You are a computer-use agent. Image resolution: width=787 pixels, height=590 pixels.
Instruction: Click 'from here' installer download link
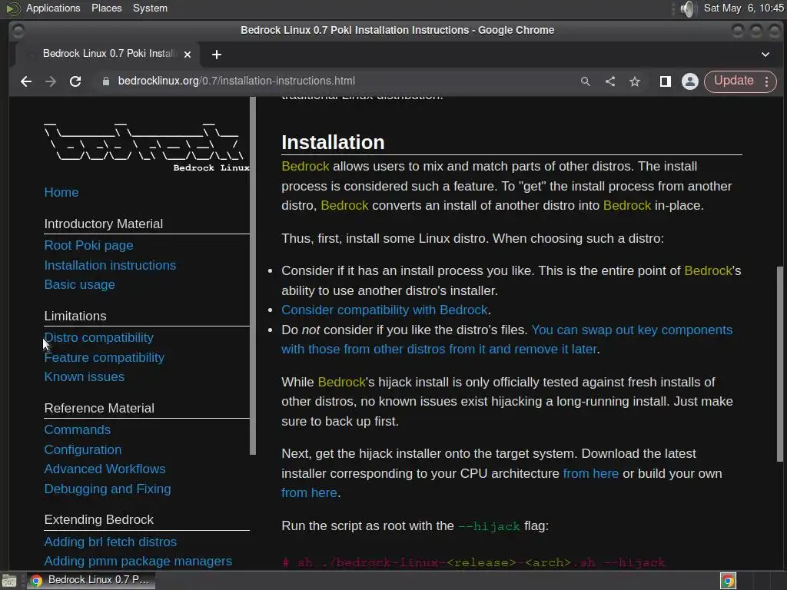[591, 473]
